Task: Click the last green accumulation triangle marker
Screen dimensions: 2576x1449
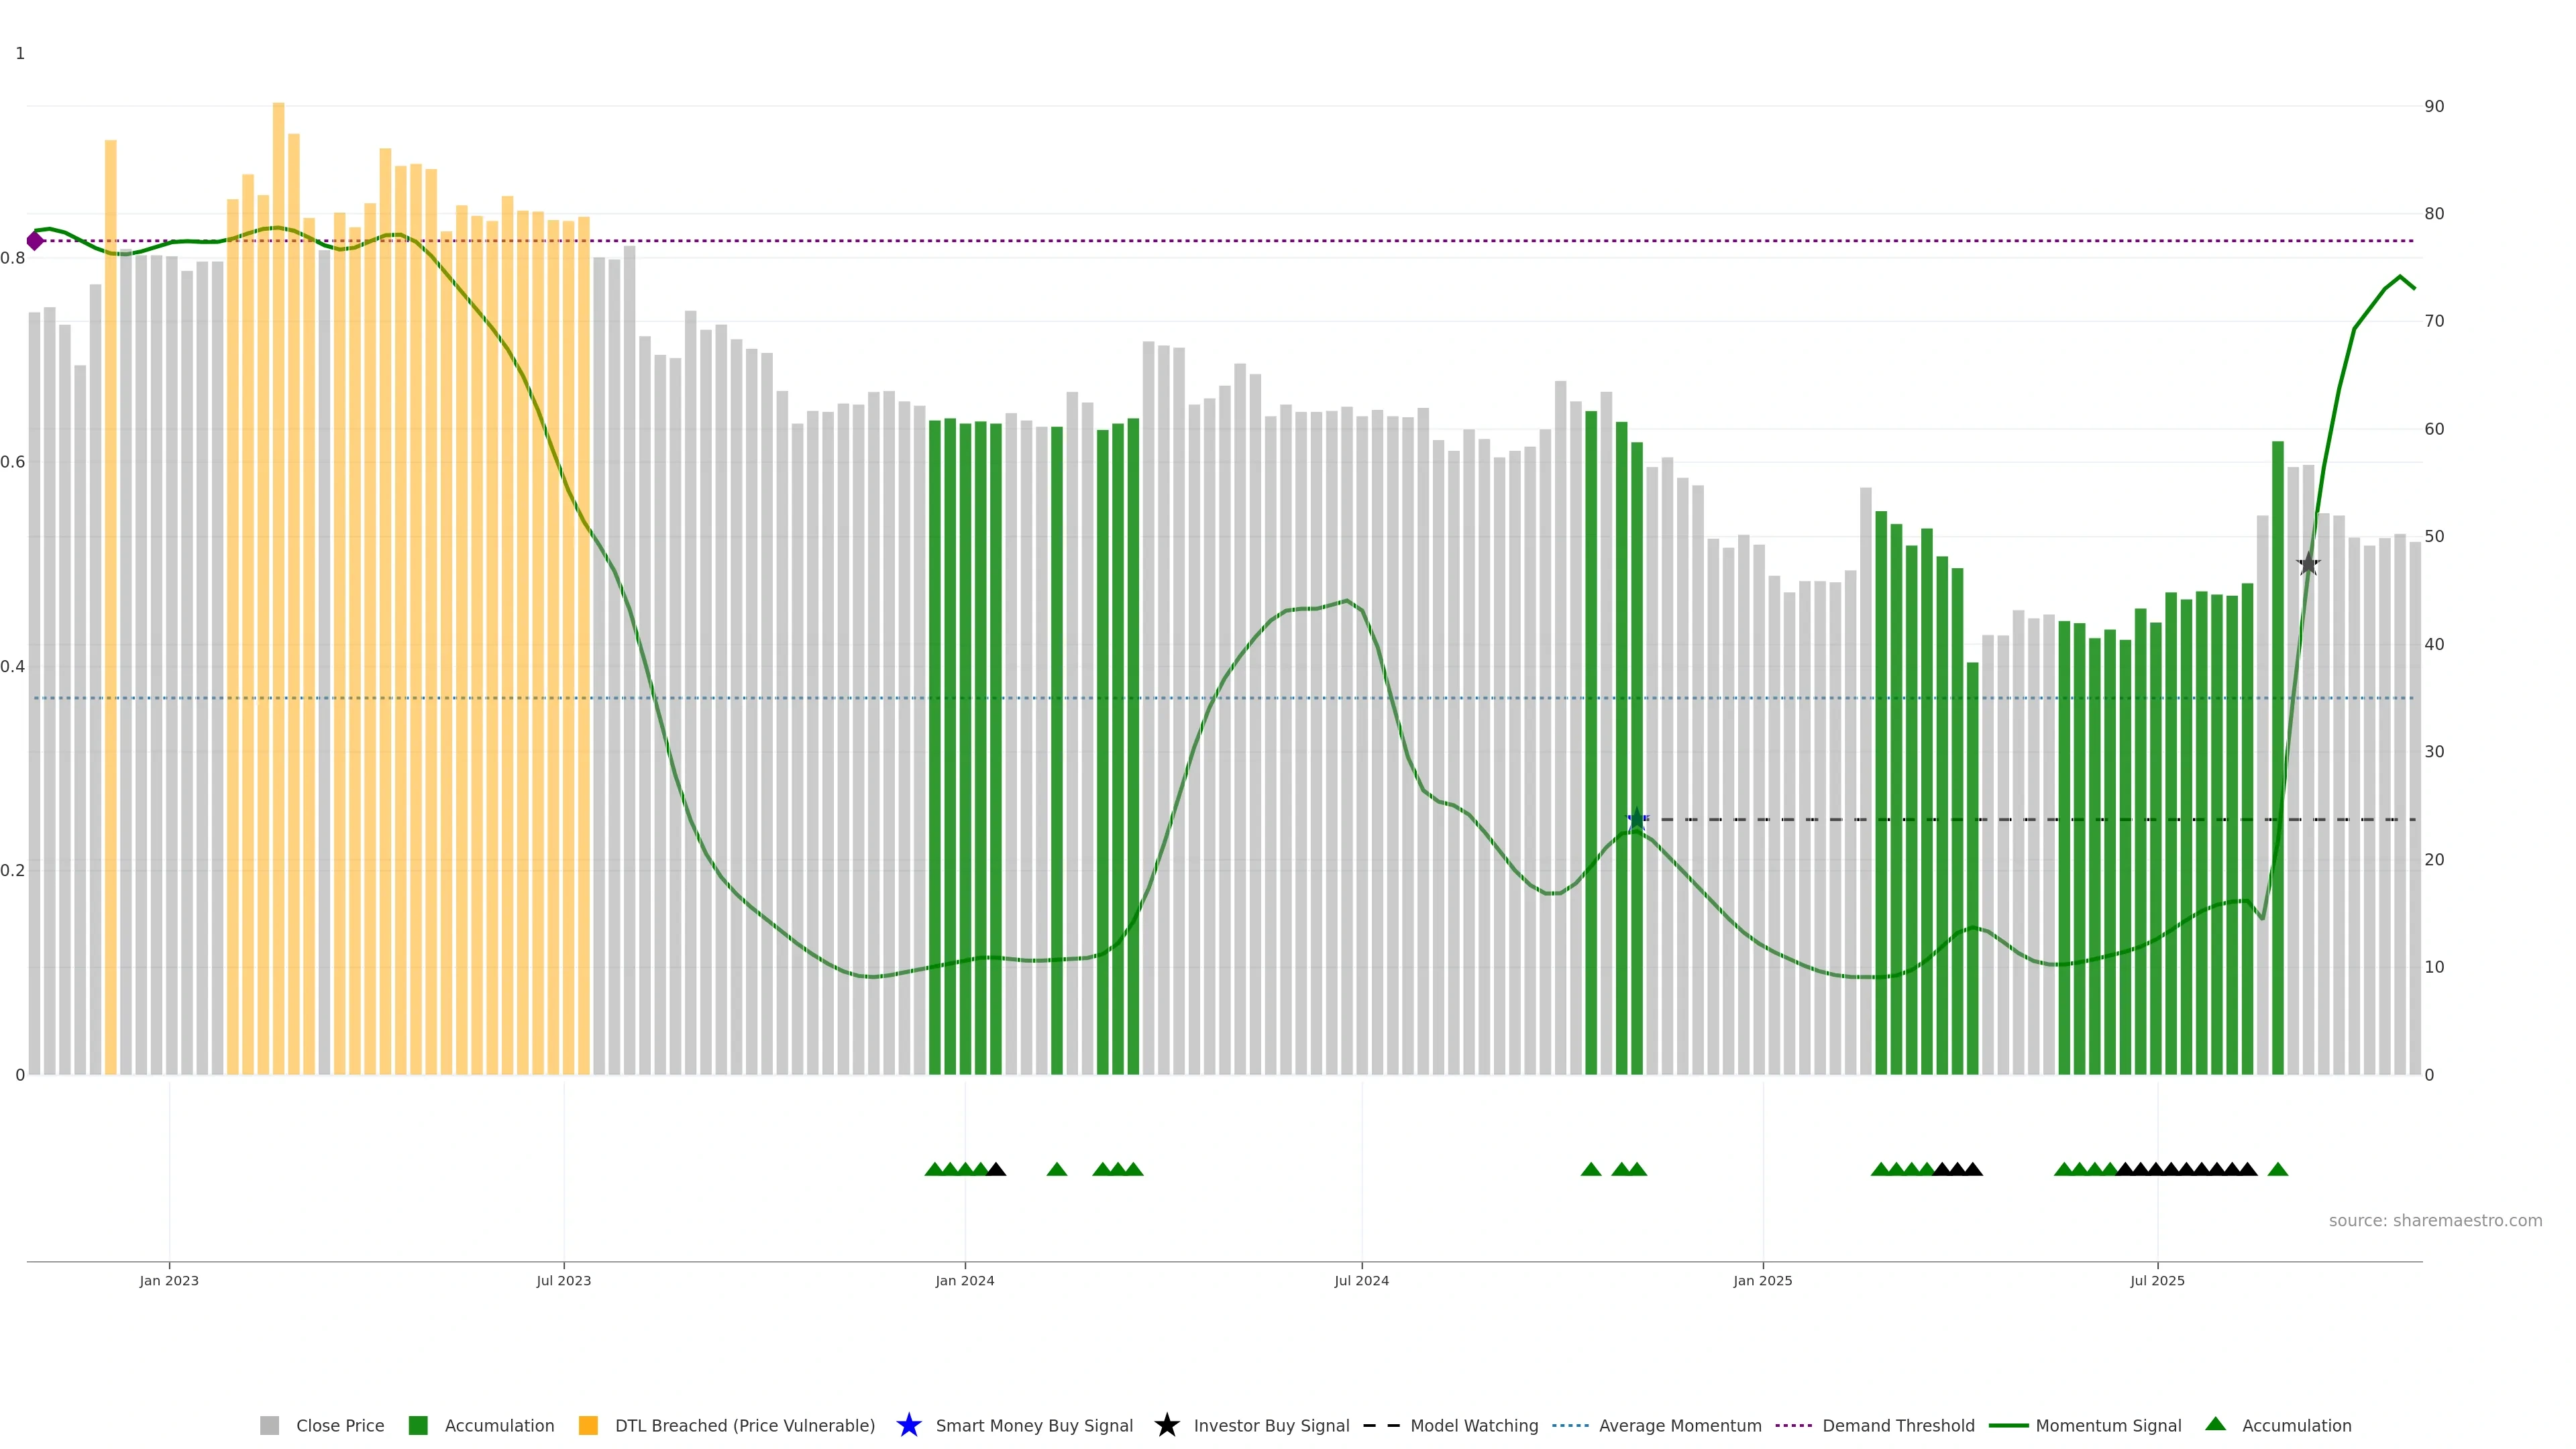Action: pos(2278,1169)
